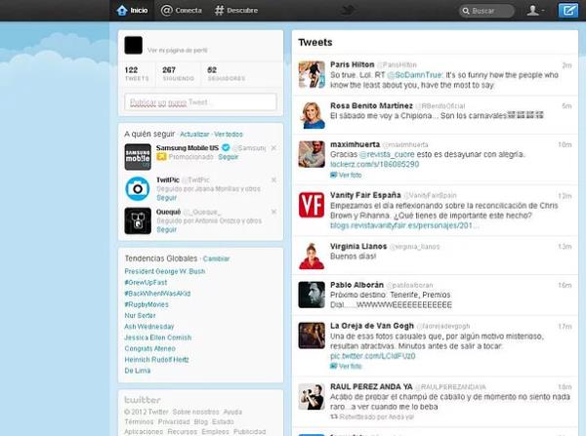Open trend Congrats Ateneo
This screenshot has height=436, width=586.
(x=149, y=348)
